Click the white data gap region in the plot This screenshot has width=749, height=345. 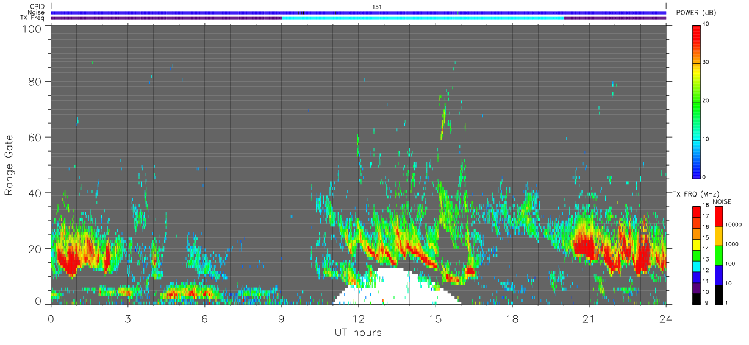tap(396, 287)
